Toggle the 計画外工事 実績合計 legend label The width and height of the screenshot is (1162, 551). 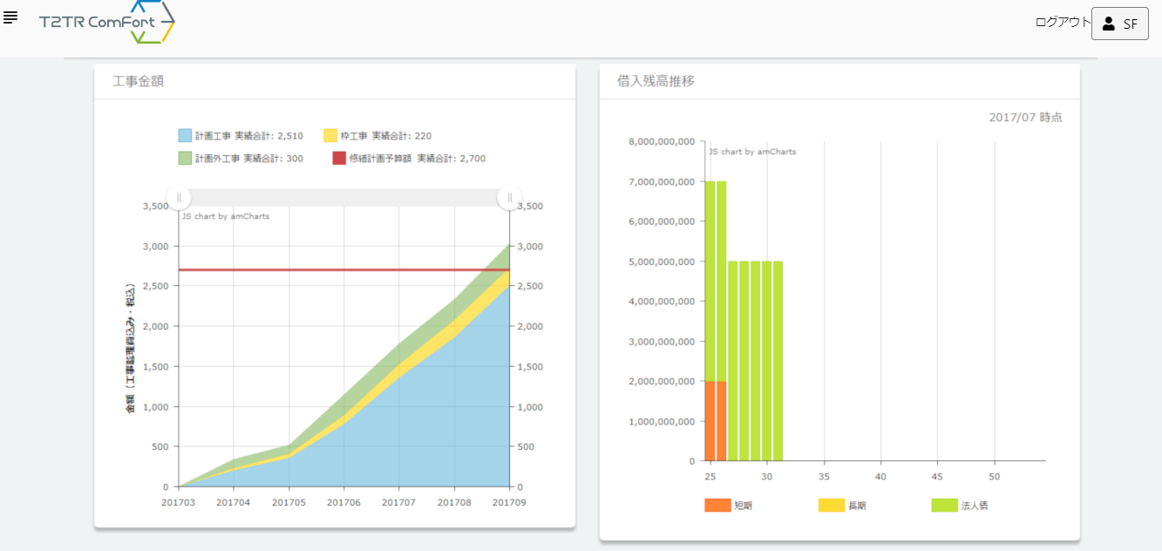(249, 159)
